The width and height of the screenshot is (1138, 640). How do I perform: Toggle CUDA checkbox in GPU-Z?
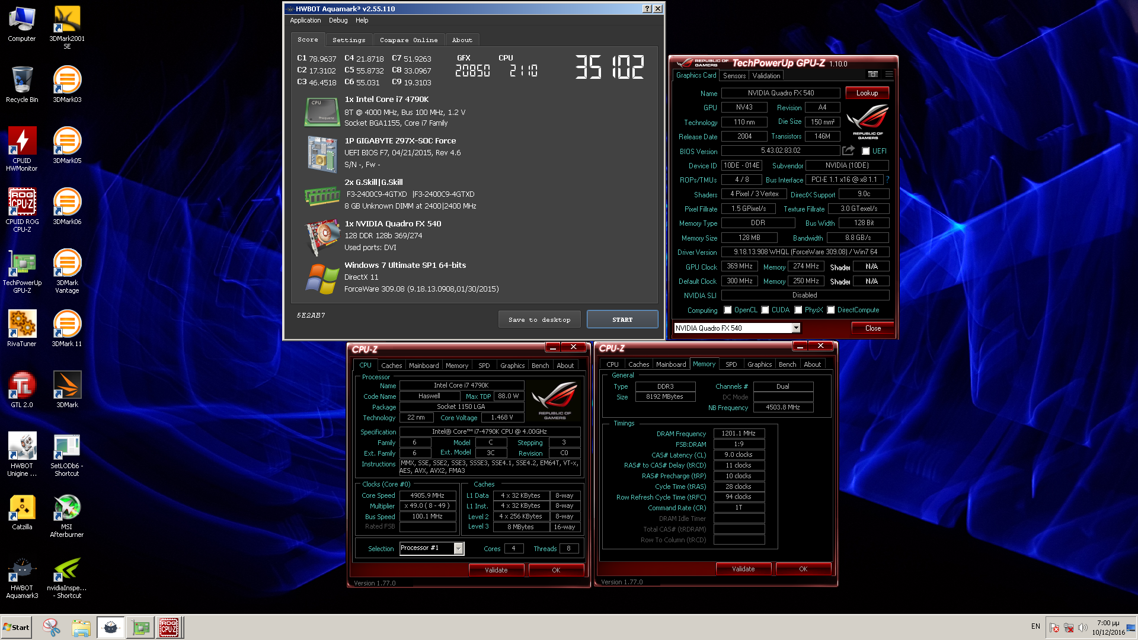click(765, 310)
